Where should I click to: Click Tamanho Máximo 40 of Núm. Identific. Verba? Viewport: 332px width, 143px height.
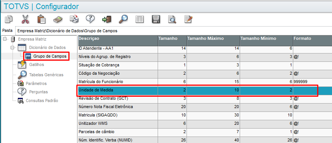[213, 140]
